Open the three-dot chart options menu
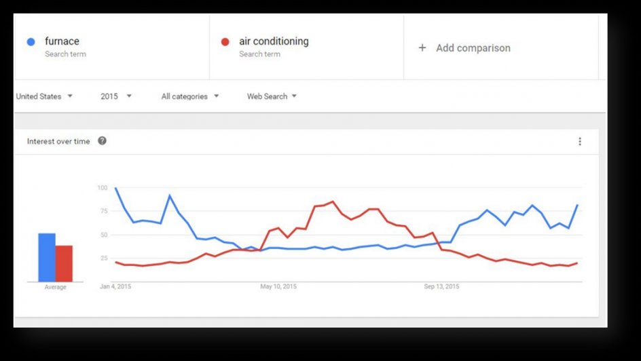 [580, 141]
